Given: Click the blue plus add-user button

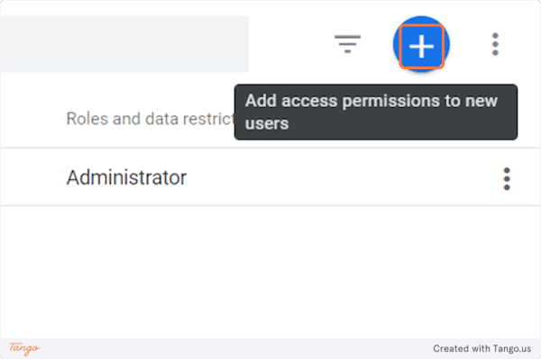Looking at the screenshot, I should coord(421,44).
